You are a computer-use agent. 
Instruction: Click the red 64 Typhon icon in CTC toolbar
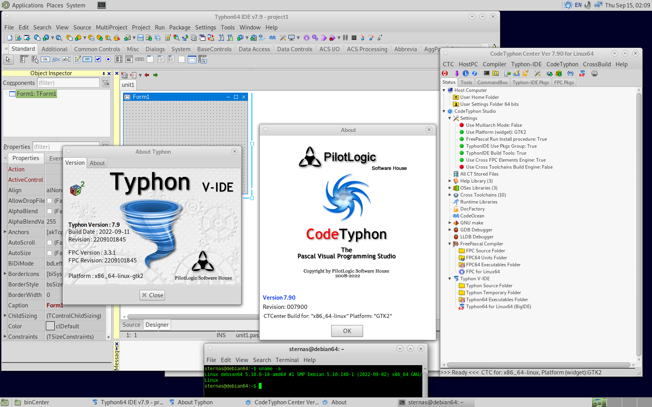[x=582, y=73]
